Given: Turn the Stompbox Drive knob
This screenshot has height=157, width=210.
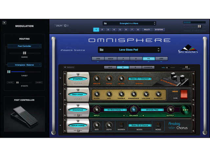Looking at the screenshot, I should [x=96, y=78].
